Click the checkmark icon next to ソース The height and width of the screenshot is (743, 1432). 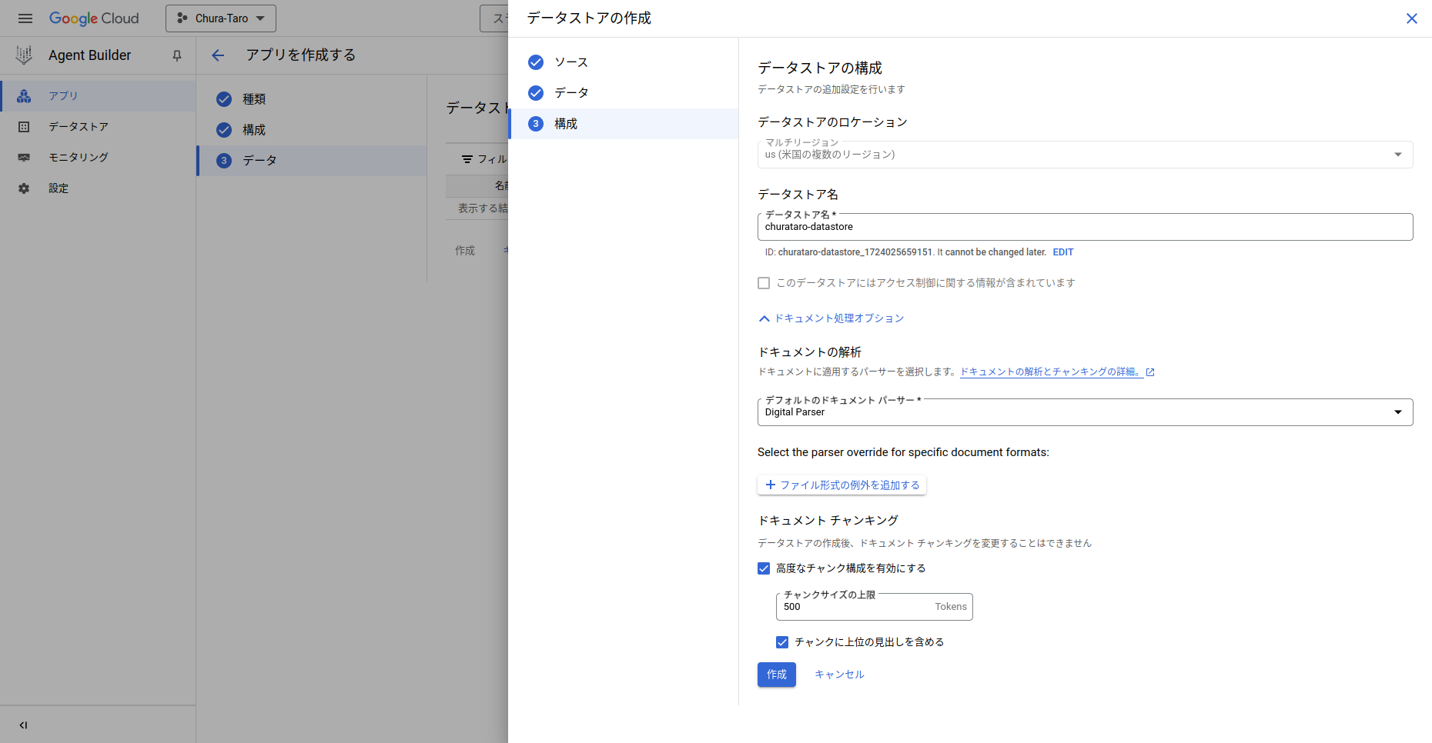[536, 62]
